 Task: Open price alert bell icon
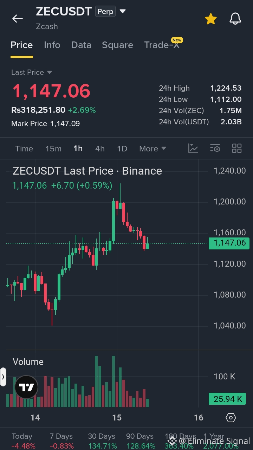235,19
